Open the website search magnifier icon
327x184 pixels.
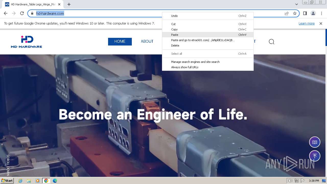pos(272,42)
